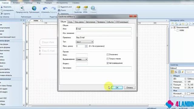Click the Публикация globe icon

[x=34, y=8]
